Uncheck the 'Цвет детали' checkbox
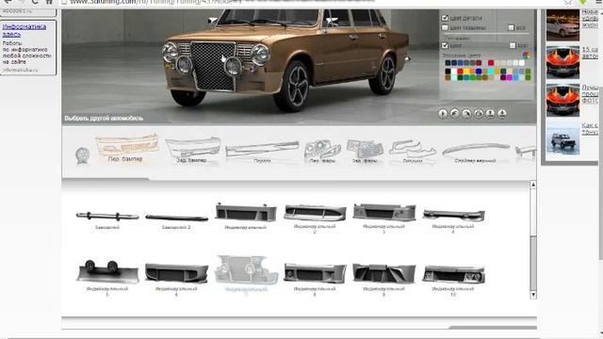This screenshot has width=603, height=339. click(x=445, y=18)
